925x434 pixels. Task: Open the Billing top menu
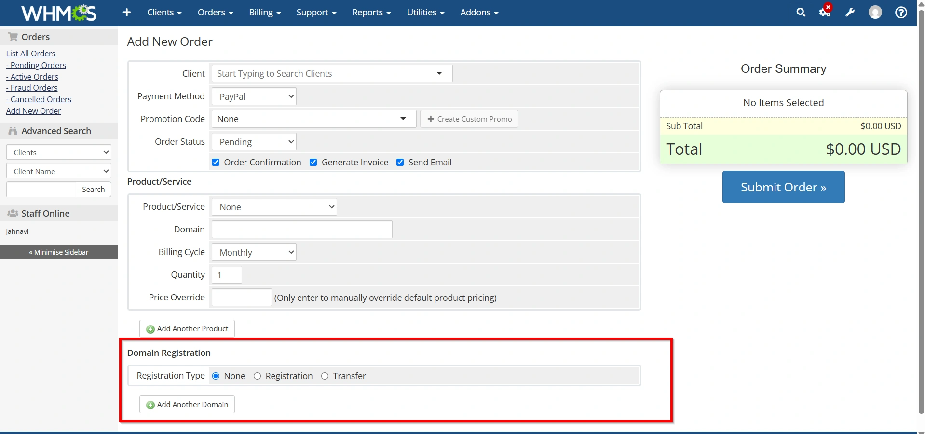(265, 13)
